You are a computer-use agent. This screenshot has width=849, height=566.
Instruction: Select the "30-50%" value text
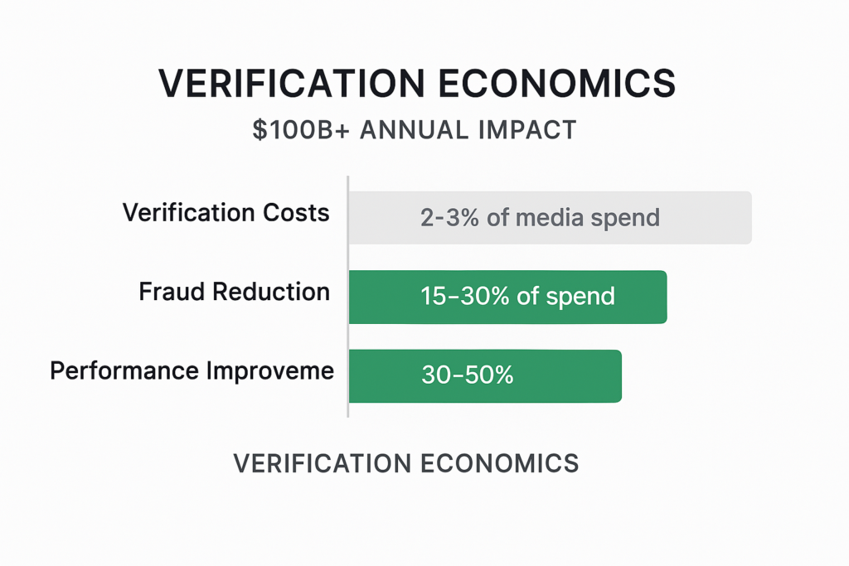[468, 375]
